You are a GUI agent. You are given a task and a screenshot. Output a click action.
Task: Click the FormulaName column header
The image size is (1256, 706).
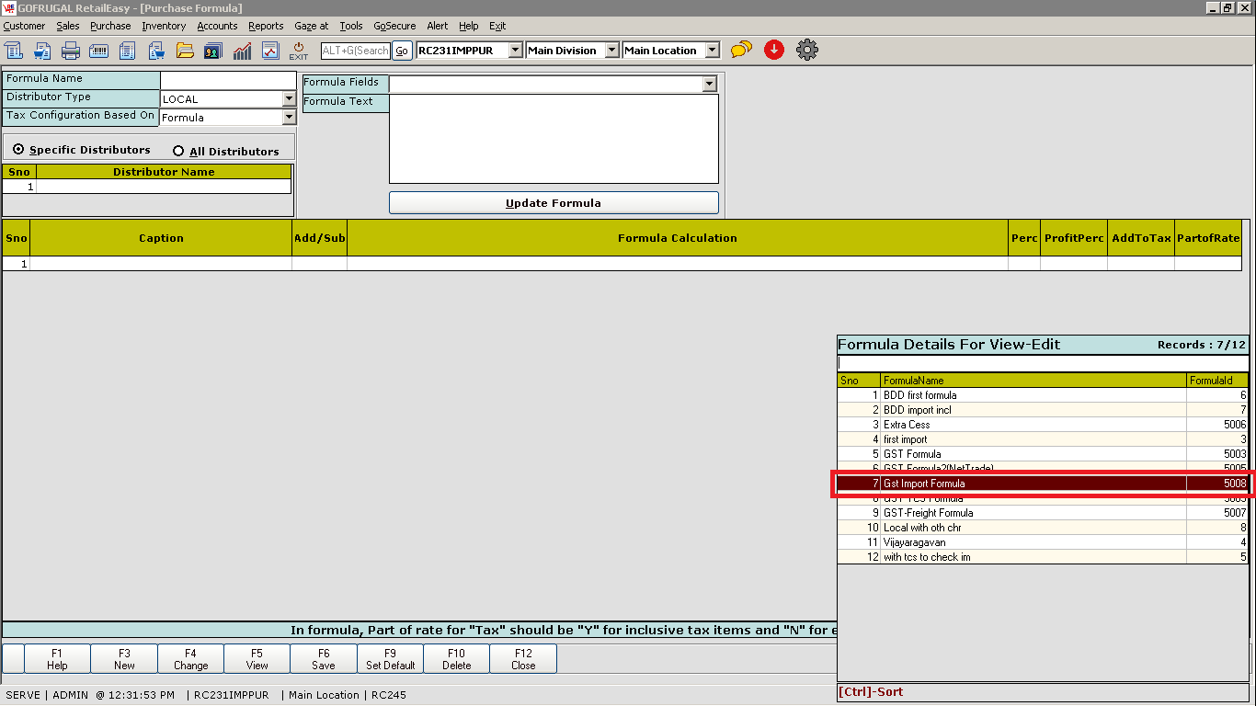[x=1033, y=381]
